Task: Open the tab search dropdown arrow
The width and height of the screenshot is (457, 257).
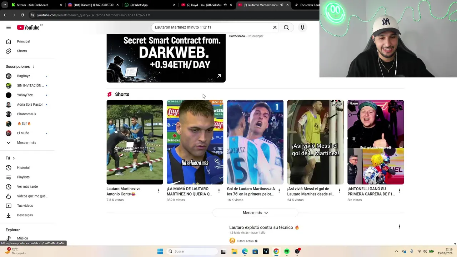Action: pyautogui.click(x=5, y=5)
